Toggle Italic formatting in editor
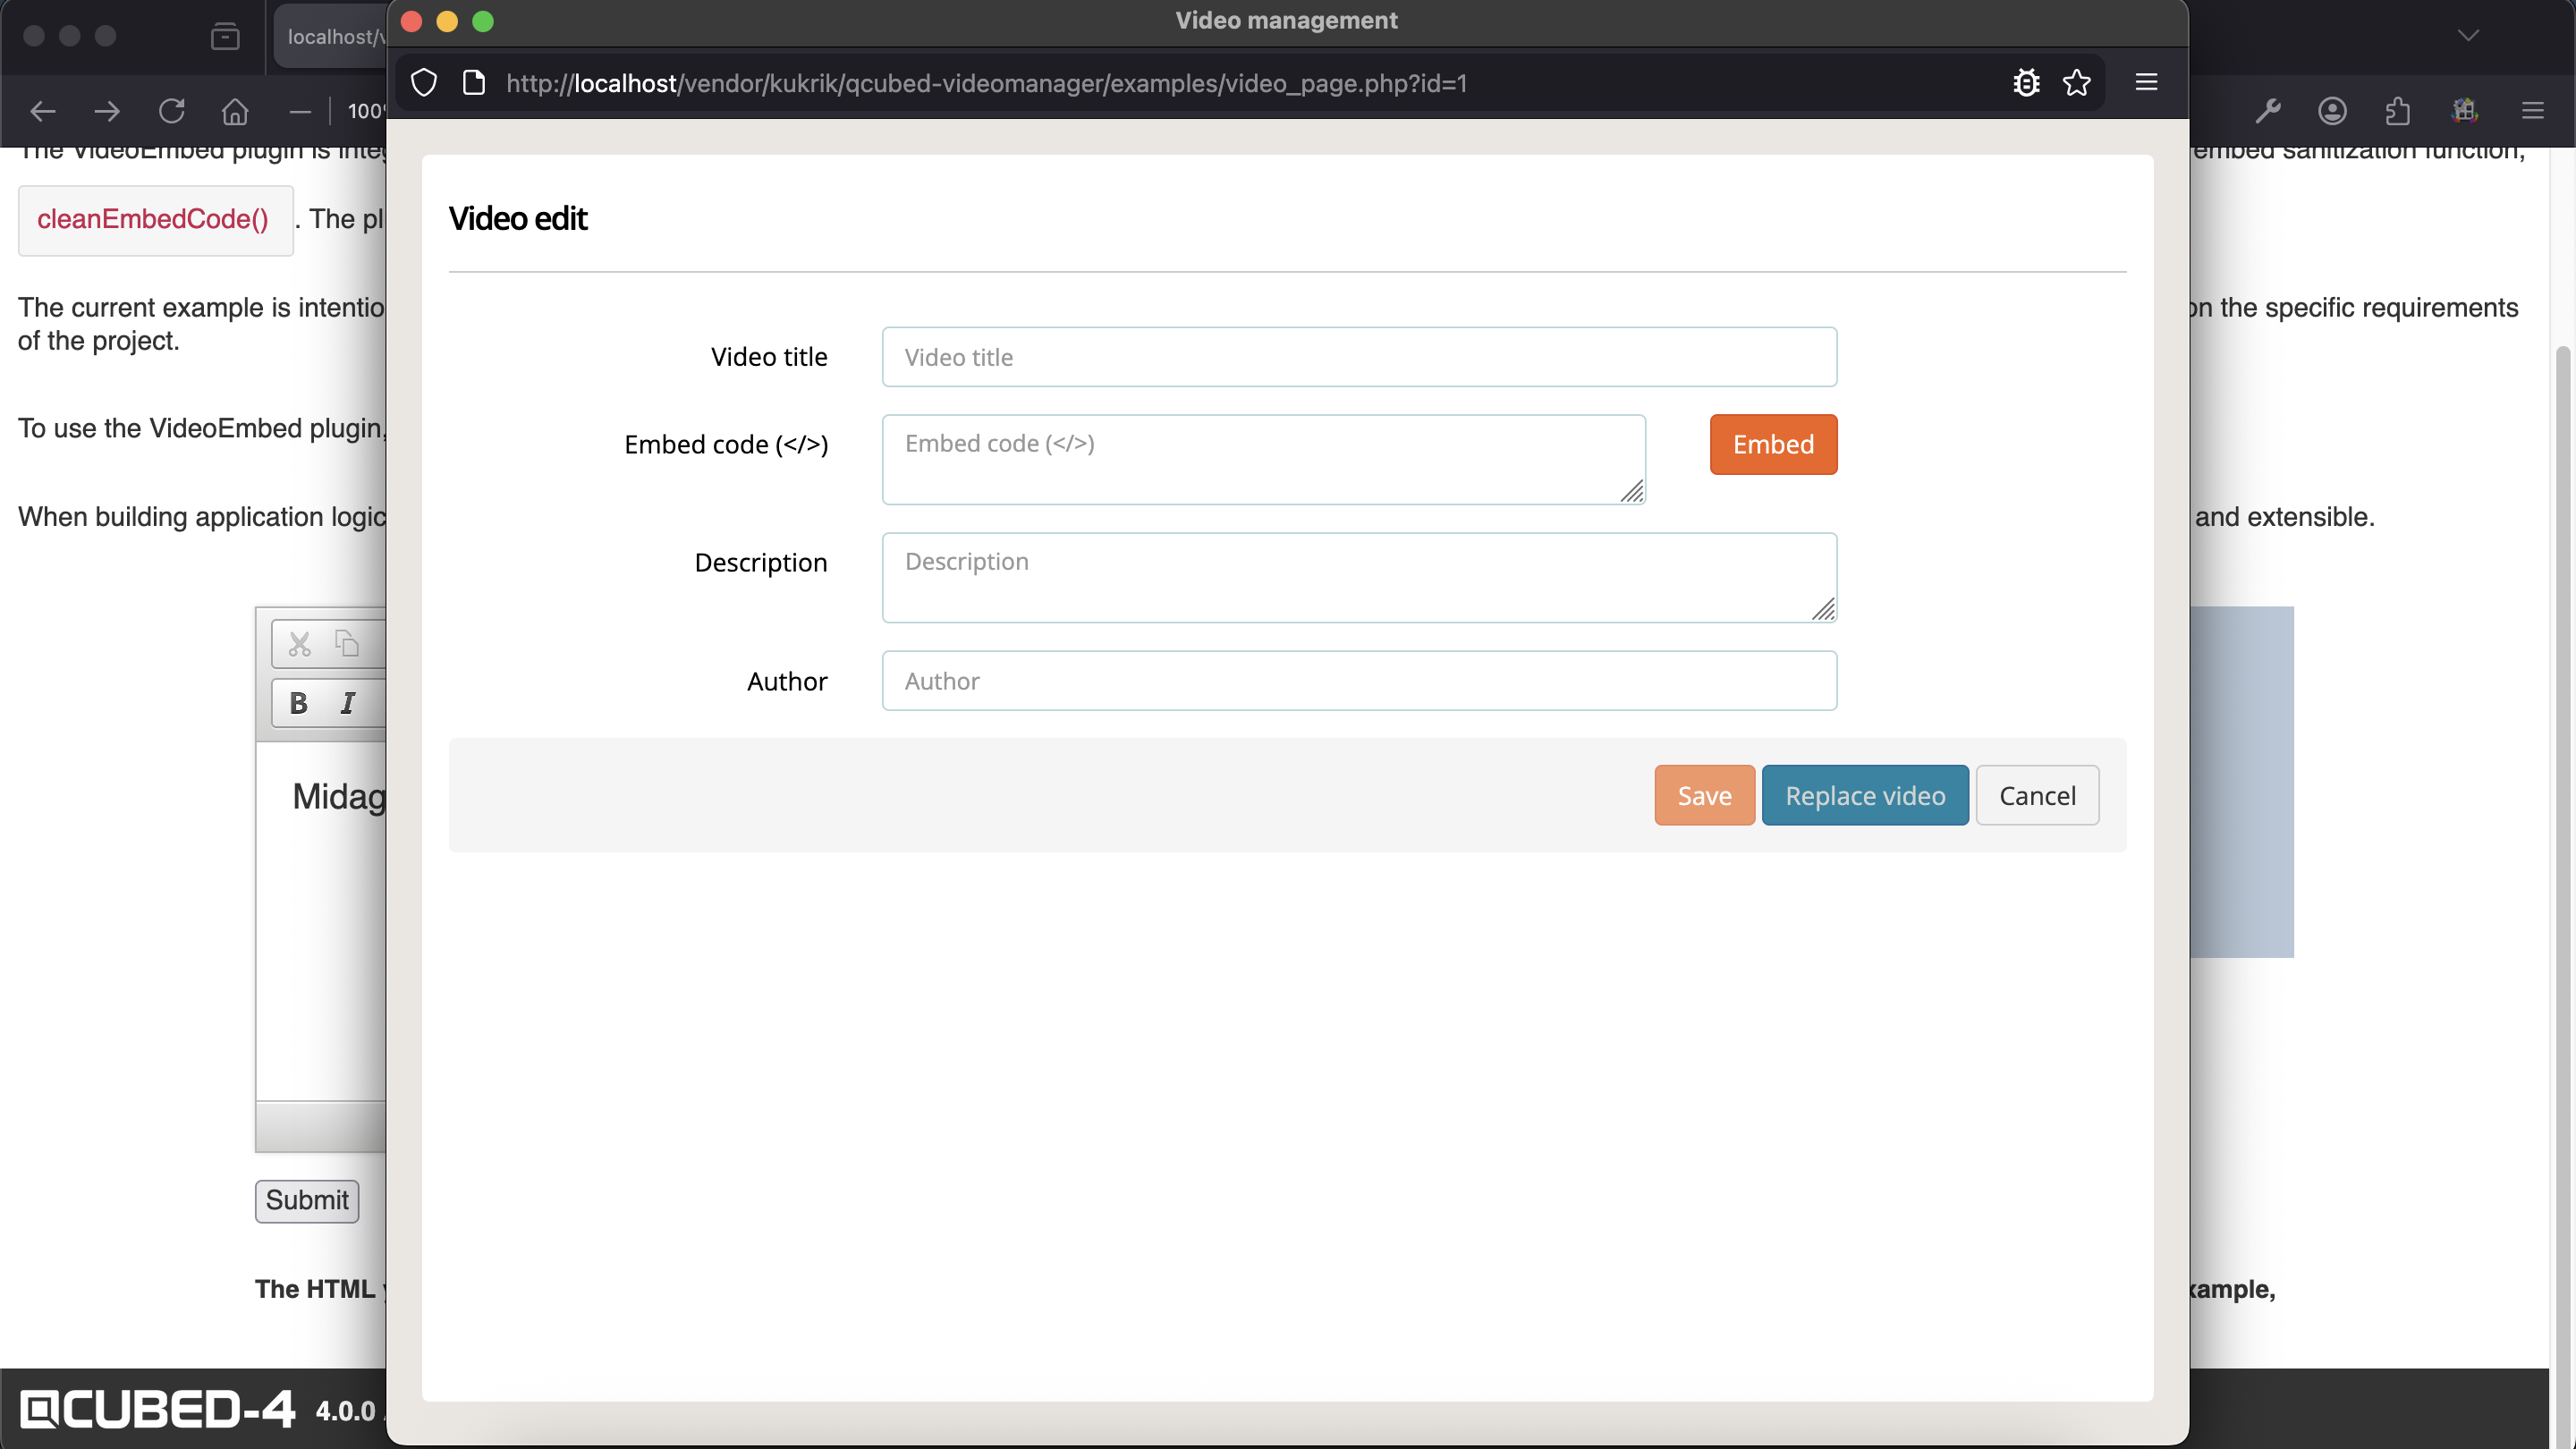Viewport: 2576px width, 1449px height. click(348, 703)
